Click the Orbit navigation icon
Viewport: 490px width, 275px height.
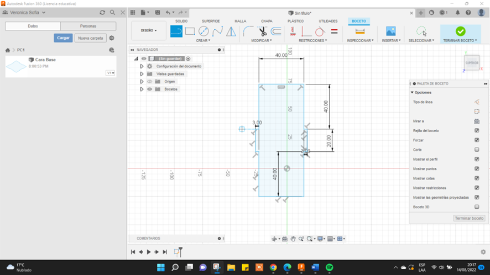[274, 239]
